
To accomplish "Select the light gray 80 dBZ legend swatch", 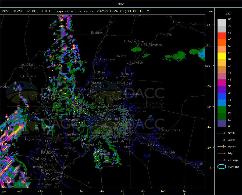I will pyautogui.click(x=222, y=23).
